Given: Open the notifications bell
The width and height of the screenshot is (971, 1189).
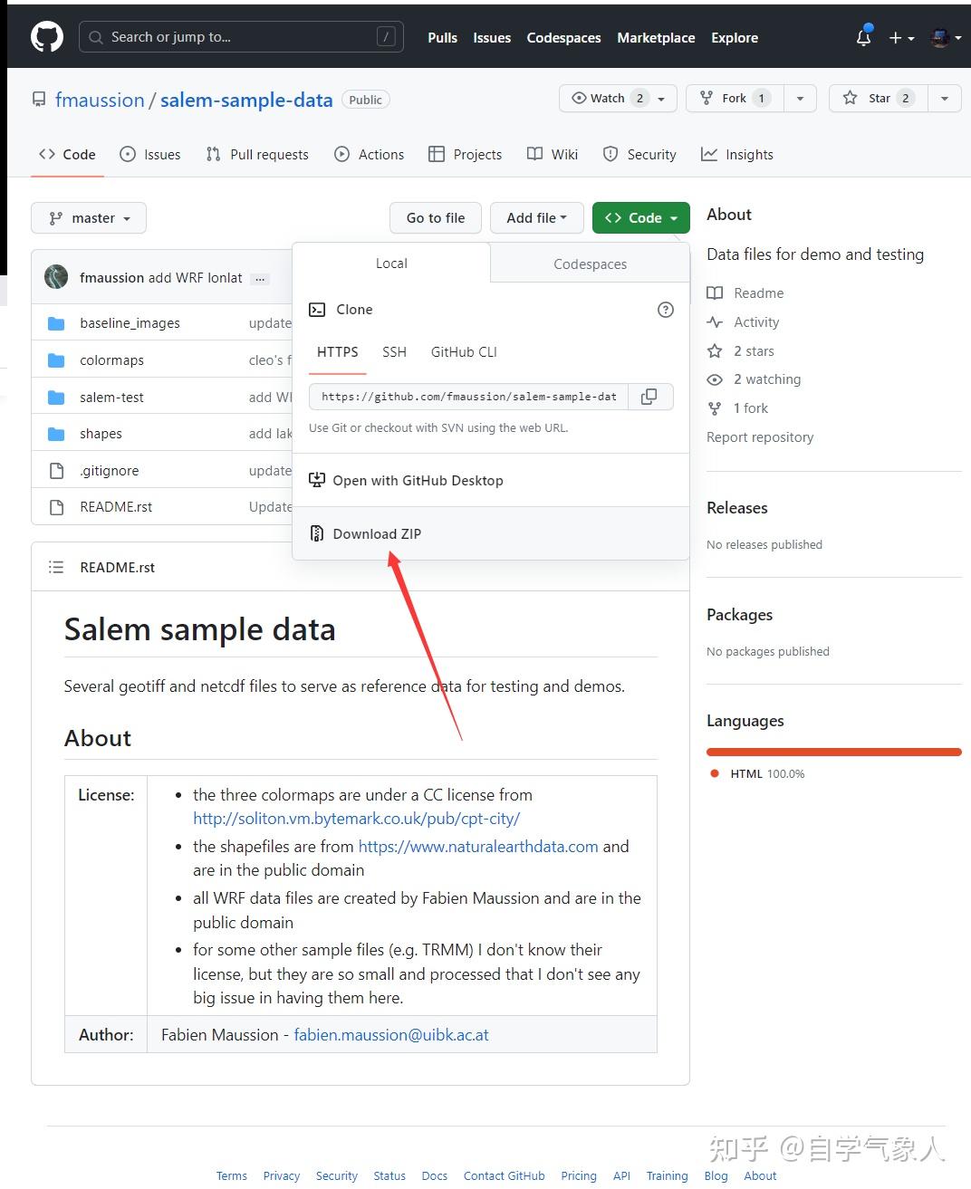Looking at the screenshot, I should [863, 37].
